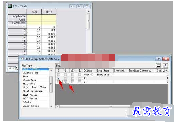
Task: Click the Long Name table header
Action: tap(105, 70)
